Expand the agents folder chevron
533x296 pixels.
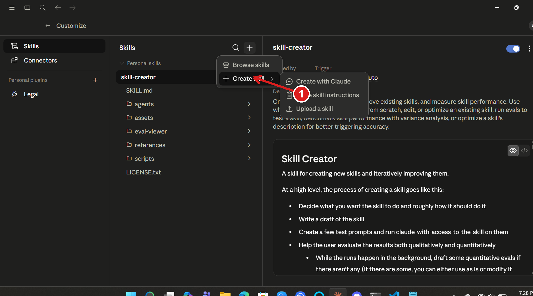point(249,104)
